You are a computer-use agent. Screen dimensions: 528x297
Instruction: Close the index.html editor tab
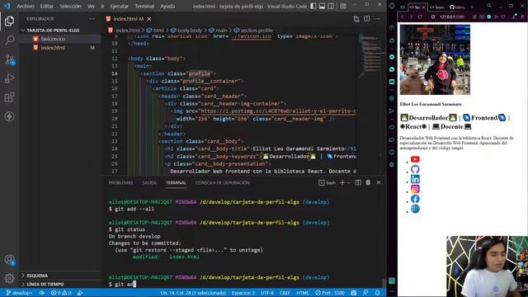pyautogui.click(x=149, y=19)
